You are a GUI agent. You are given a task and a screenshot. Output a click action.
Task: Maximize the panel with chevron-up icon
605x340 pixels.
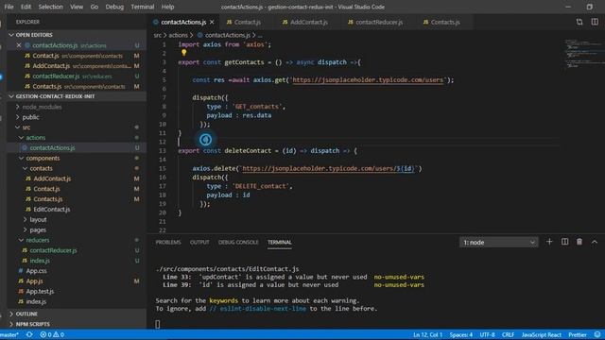[x=595, y=242]
